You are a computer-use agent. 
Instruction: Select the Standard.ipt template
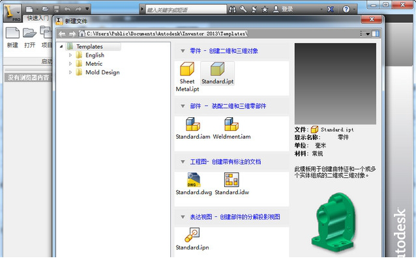[x=218, y=74]
